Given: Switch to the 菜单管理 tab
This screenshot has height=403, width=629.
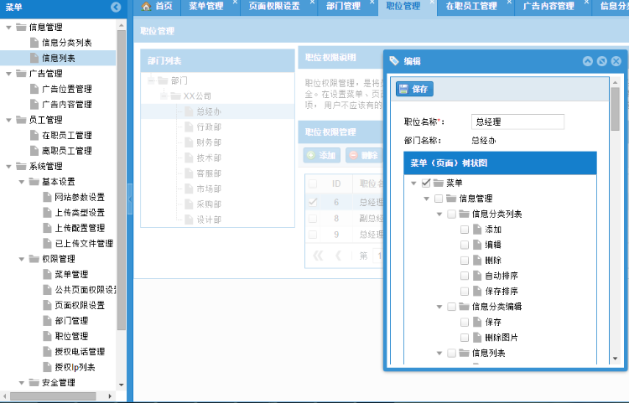Looking at the screenshot, I should click(x=206, y=7).
